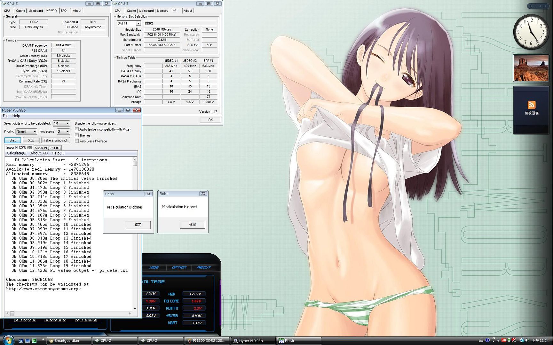The image size is (553, 345).
Task: Switch to CPU tab in left CPU-Z window
Action: pyautogui.click(x=7, y=11)
